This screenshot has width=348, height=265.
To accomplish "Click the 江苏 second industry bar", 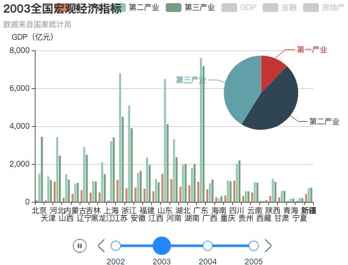I will pos(120,138).
